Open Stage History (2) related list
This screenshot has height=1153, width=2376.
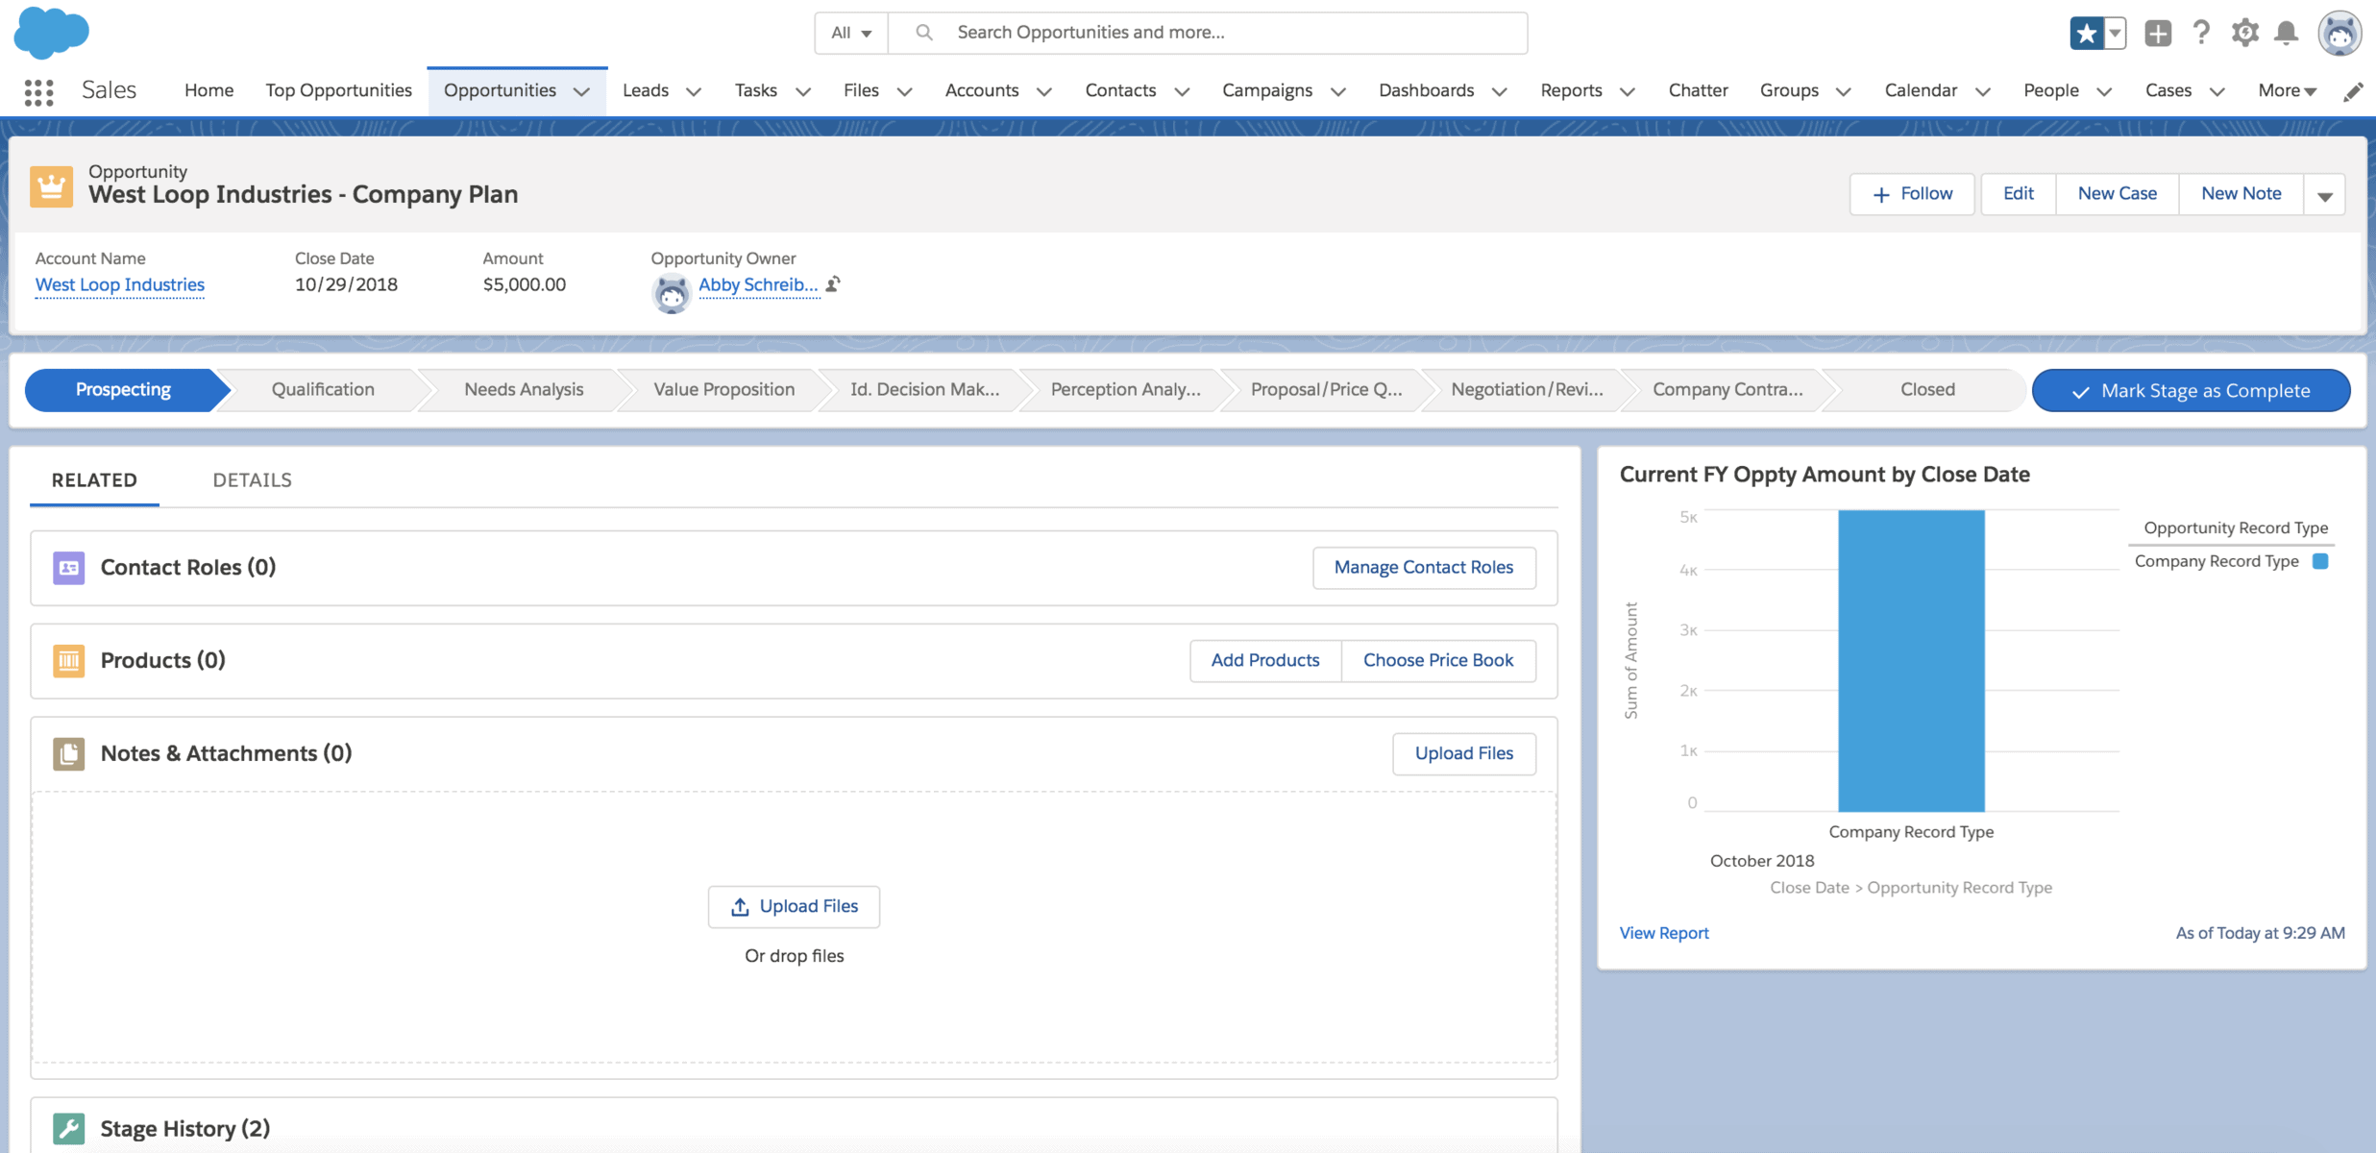tap(185, 1128)
